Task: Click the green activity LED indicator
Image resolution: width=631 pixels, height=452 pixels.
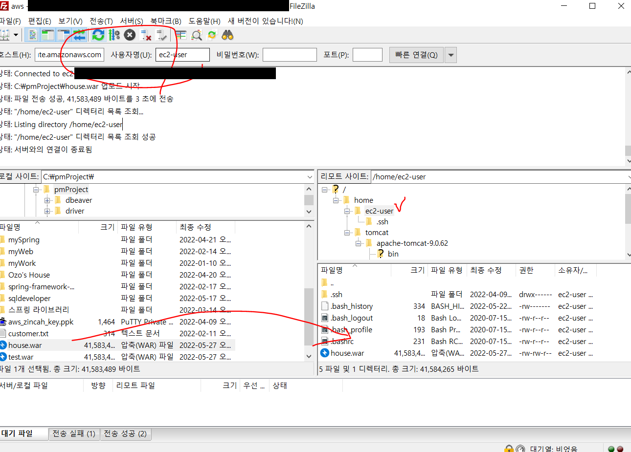Action: pos(611,449)
